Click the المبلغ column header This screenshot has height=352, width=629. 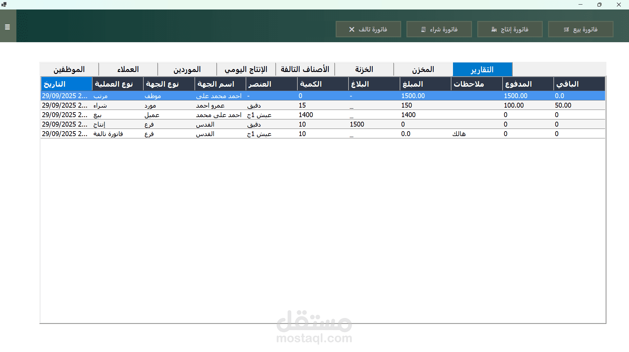pyautogui.click(x=426, y=84)
